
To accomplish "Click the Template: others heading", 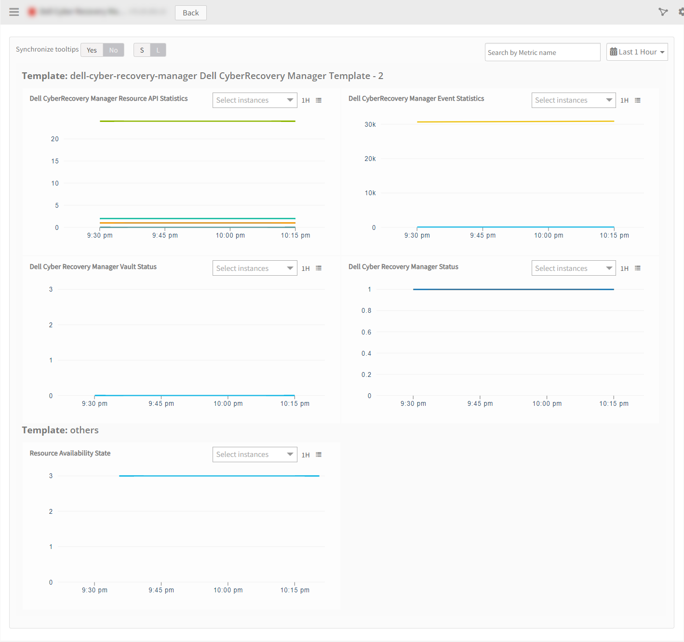I will pyautogui.click(x=60, y=430).
